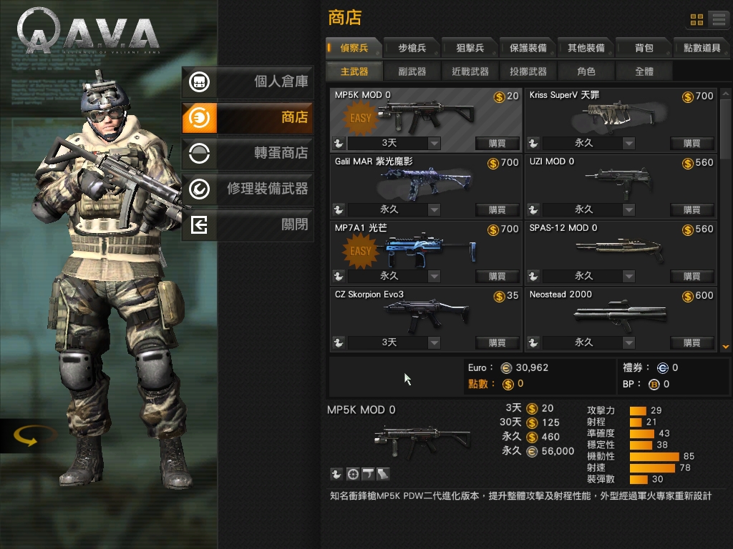Click the scope attachment icon under MP5K details

[x=353, y=475]
